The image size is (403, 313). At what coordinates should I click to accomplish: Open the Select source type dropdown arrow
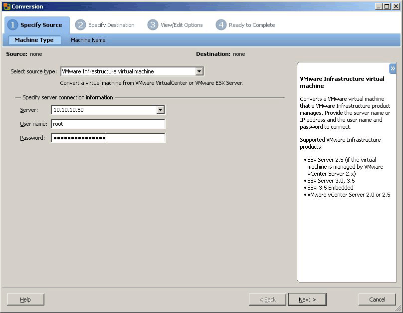200,71
